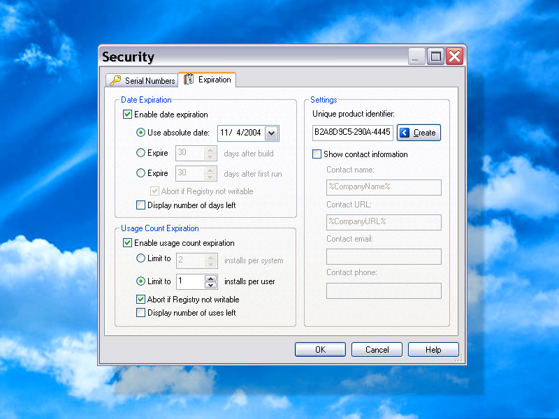Switch to the Serial Numbers tab
559x419 pixels.
[x=142, y=80]
